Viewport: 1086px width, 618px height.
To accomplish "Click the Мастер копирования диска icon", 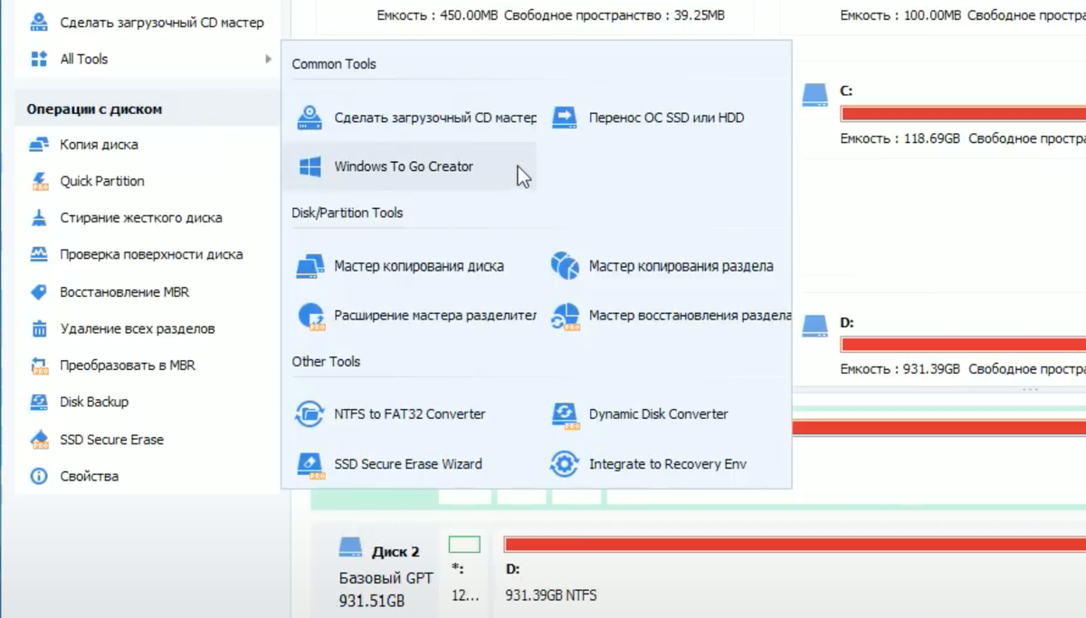I will 310,266.
